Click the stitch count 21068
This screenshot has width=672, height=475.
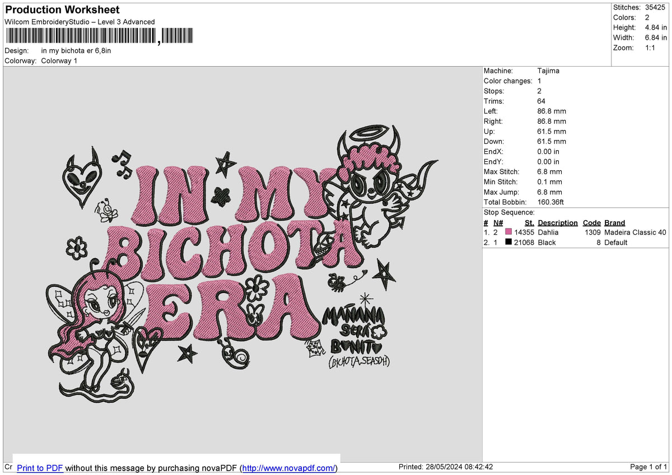524,243
